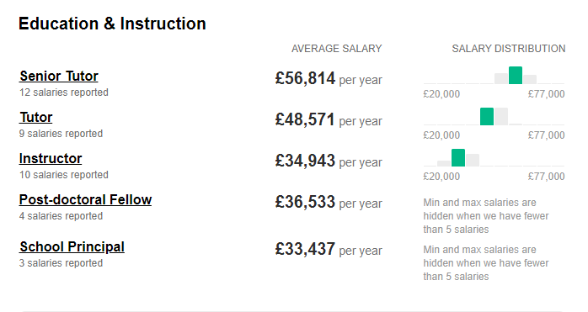The width and height of the screenshot is (588, 312).
Task: Click the hidden salaries note beside Post-doctoral Fellow
Action: click(x=486, y=216)
